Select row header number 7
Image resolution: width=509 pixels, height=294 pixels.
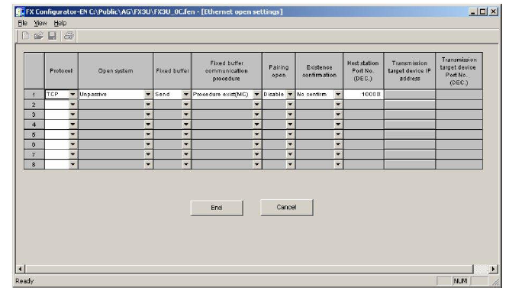[x=34, y=154]
